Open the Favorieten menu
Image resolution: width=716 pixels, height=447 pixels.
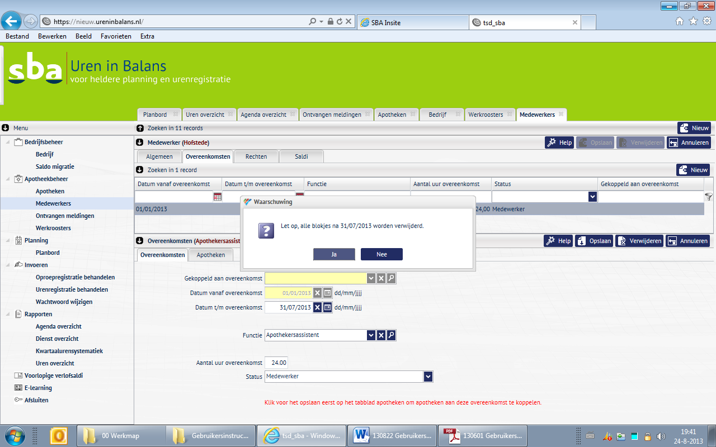tap(116, 36)
